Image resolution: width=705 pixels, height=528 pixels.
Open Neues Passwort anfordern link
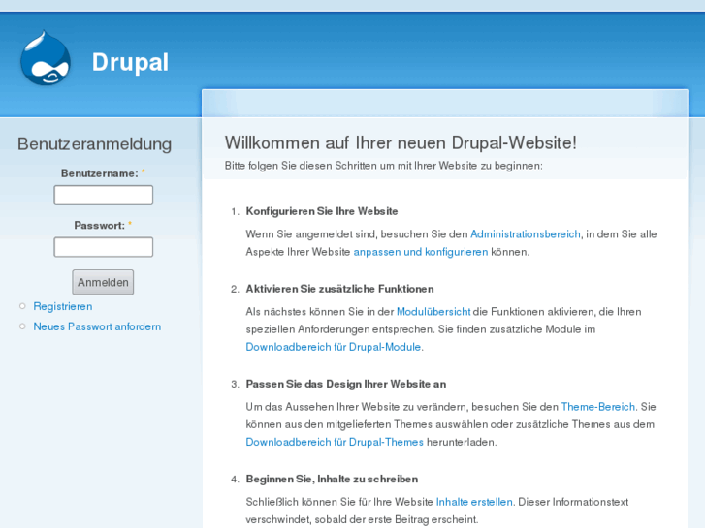[97, 326]
